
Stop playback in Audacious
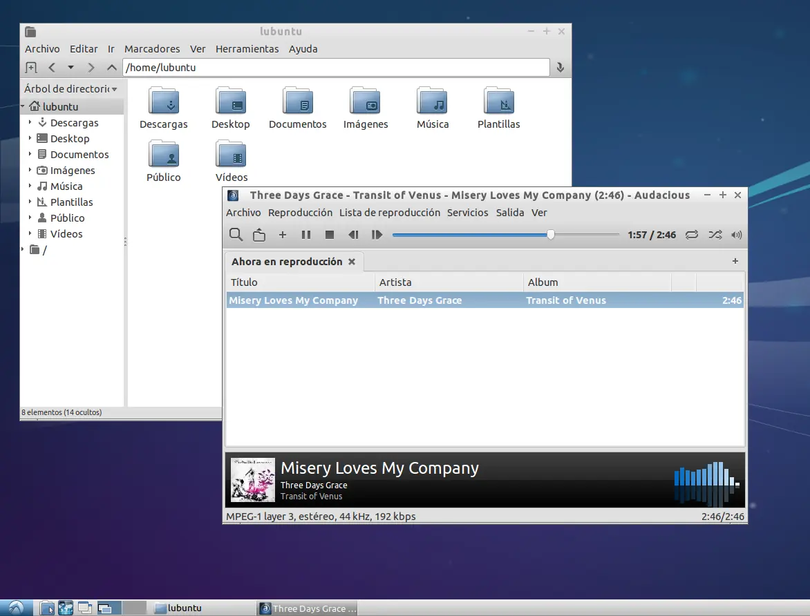pyautogui.click(x=330, y=235)
